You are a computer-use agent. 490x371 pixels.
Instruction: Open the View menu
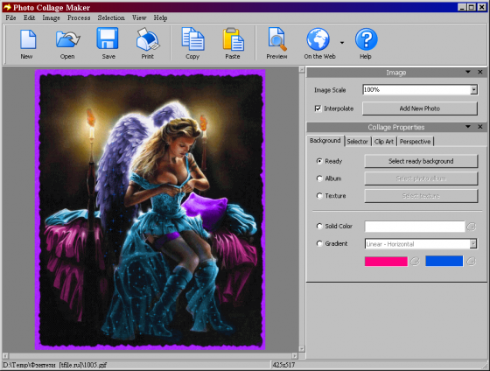tap(139, 17)
